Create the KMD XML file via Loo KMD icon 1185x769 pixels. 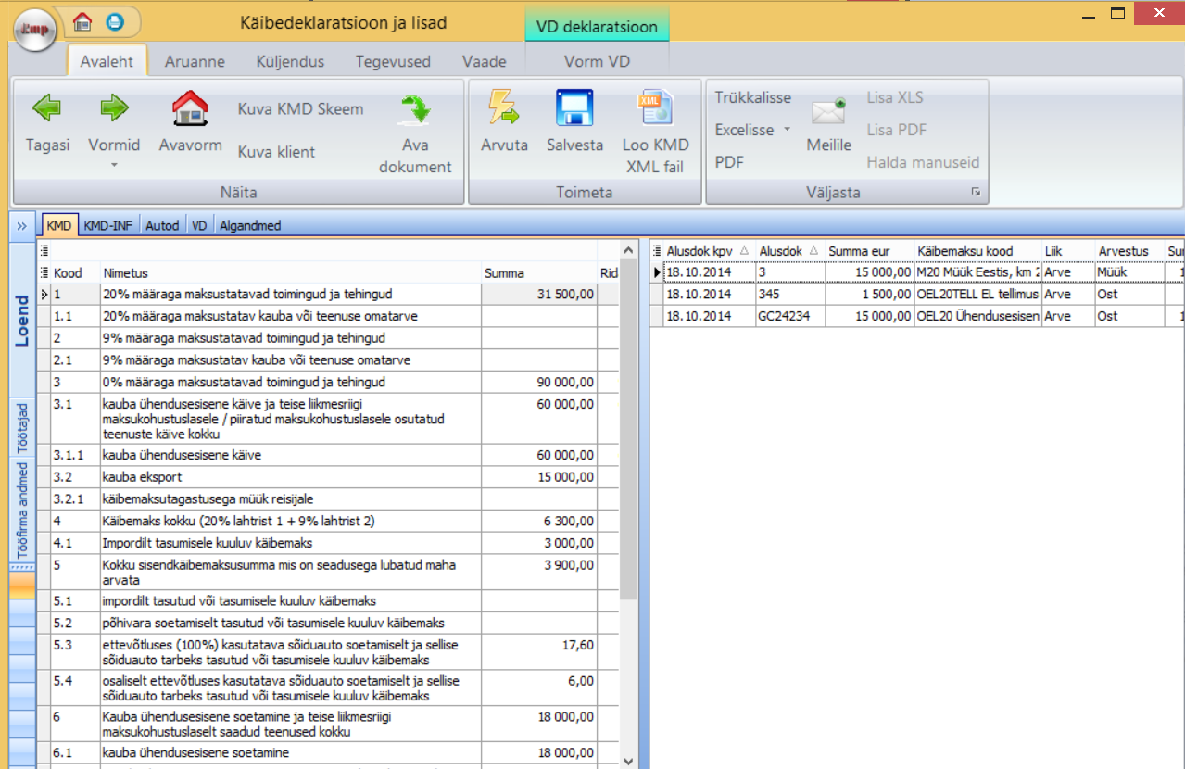coord(655,109)
